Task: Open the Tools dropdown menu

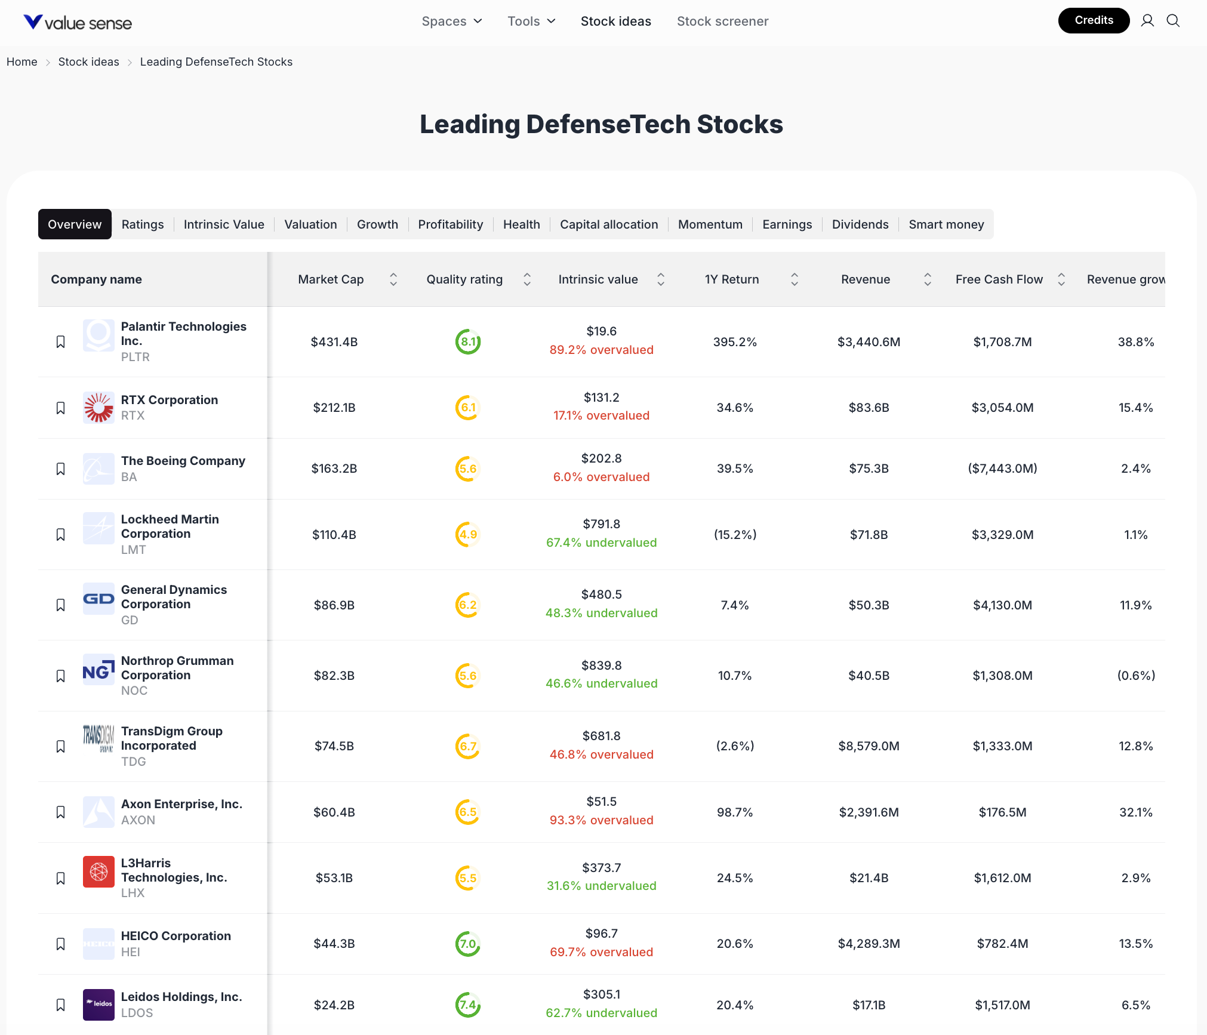Action: [x=531, y=21]
